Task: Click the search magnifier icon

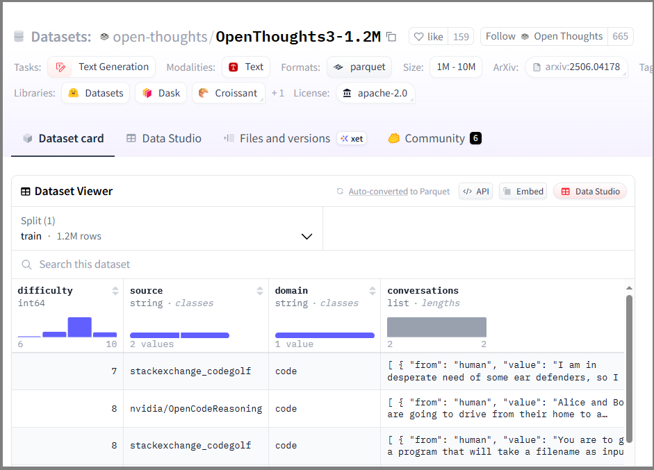Action: 26,265
